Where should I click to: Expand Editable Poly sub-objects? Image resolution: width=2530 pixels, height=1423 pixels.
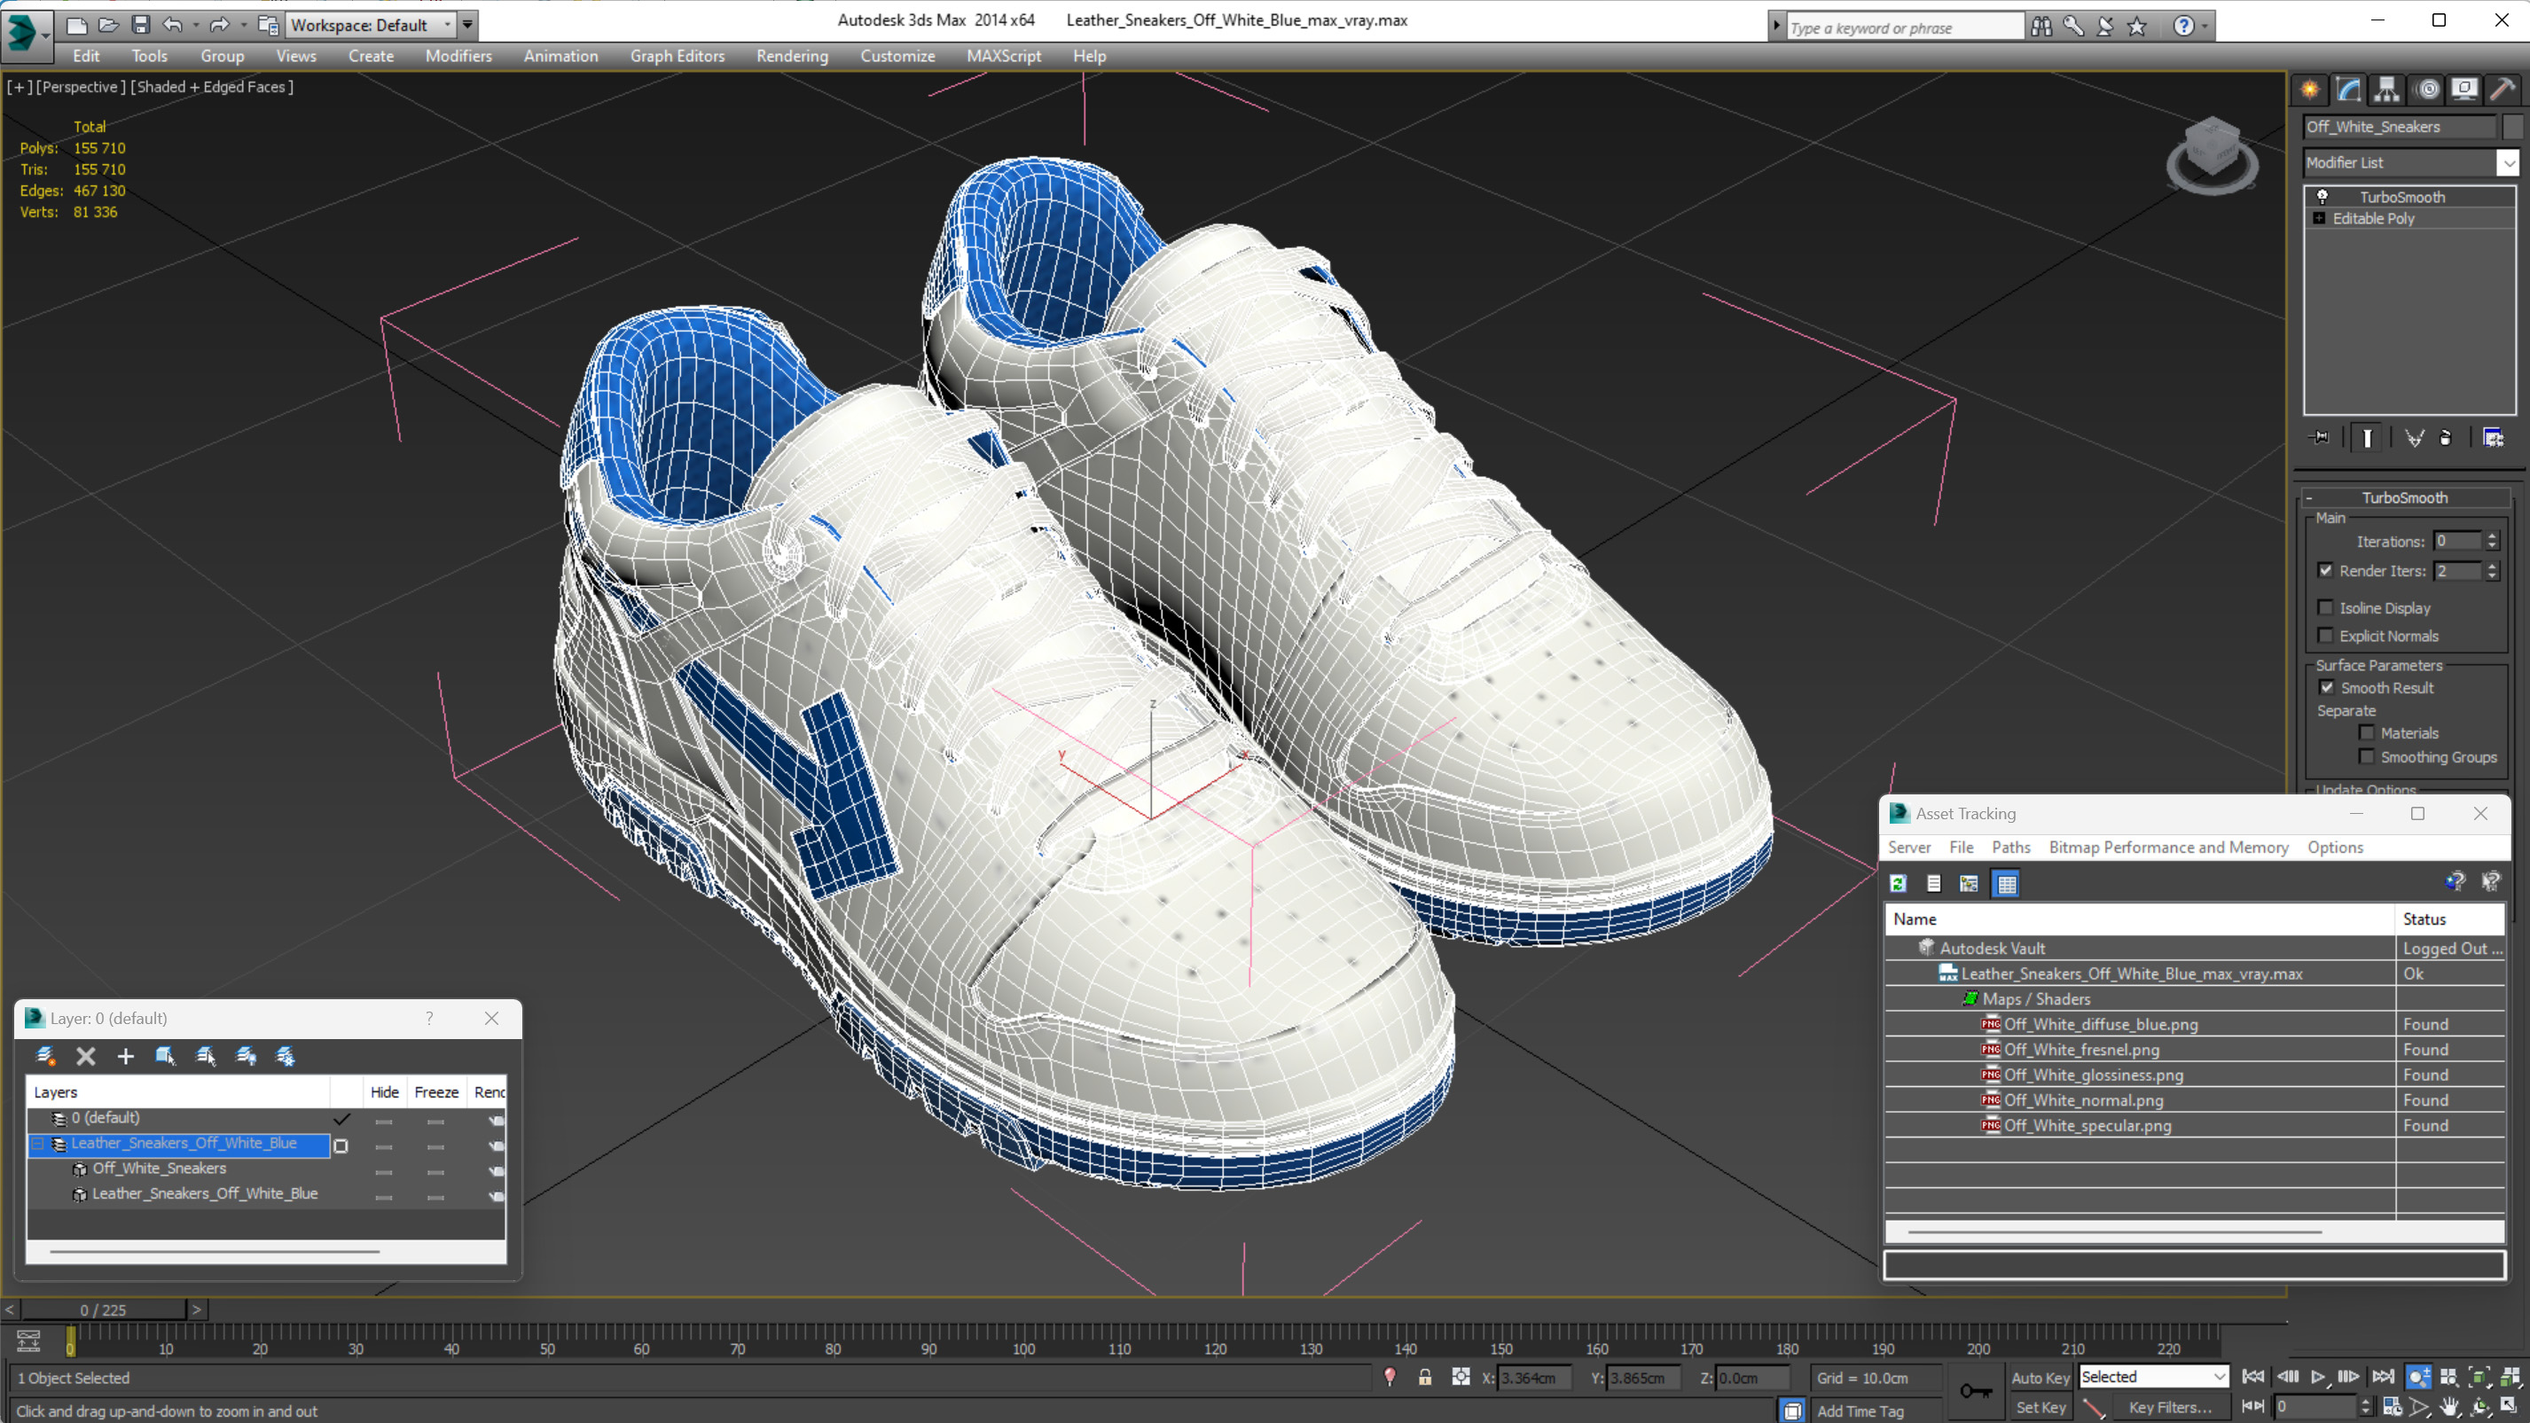point(2320,218)
